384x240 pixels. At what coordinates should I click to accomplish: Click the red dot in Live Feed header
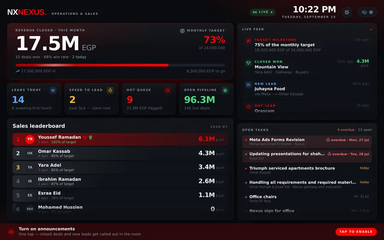point(371,29)
